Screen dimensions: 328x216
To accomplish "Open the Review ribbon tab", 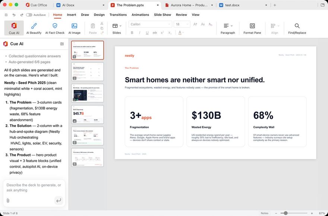I will tap(182, 15).
